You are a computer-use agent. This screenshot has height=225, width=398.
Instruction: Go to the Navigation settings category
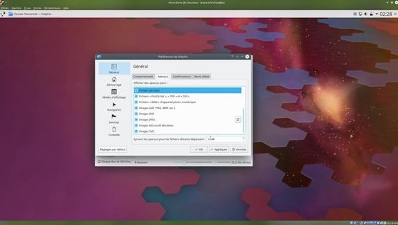pos(114,106)
